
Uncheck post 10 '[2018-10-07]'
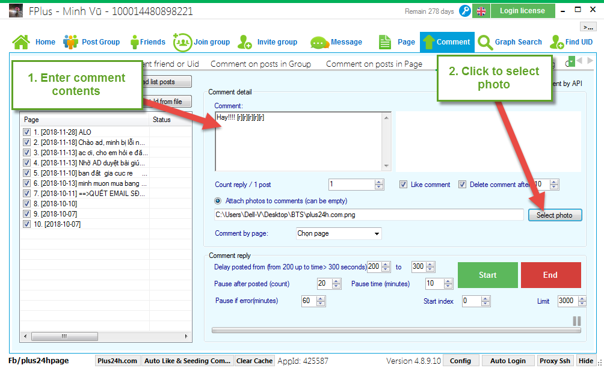tap(26, 224)
